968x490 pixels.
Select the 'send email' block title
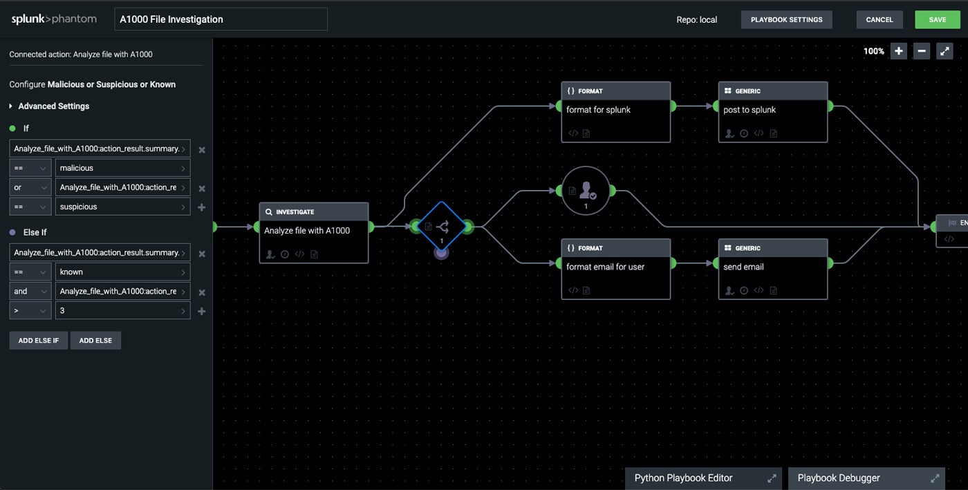743,267
